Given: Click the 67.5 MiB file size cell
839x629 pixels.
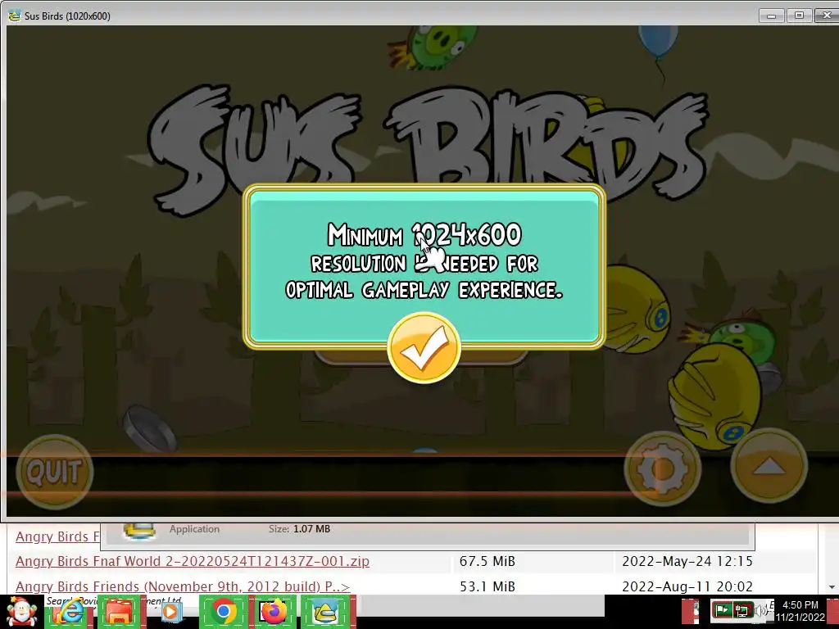Looking at the screenshot, I should pyautogui.click(x=487, y=561).
